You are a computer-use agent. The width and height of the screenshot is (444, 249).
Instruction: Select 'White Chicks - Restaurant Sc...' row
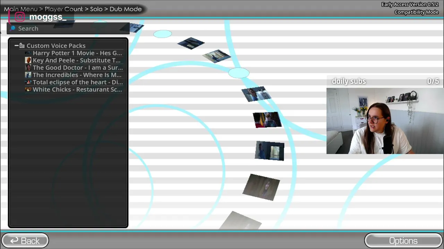74,89
